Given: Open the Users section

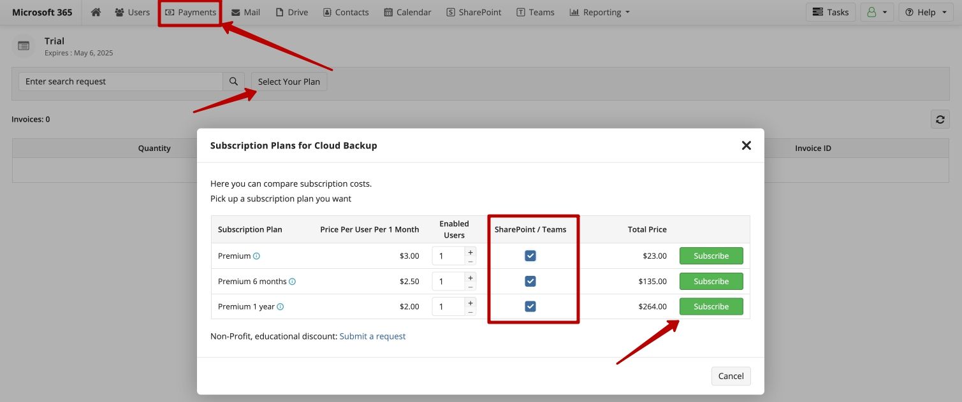Looking at the screenshot, I should 132,12.
